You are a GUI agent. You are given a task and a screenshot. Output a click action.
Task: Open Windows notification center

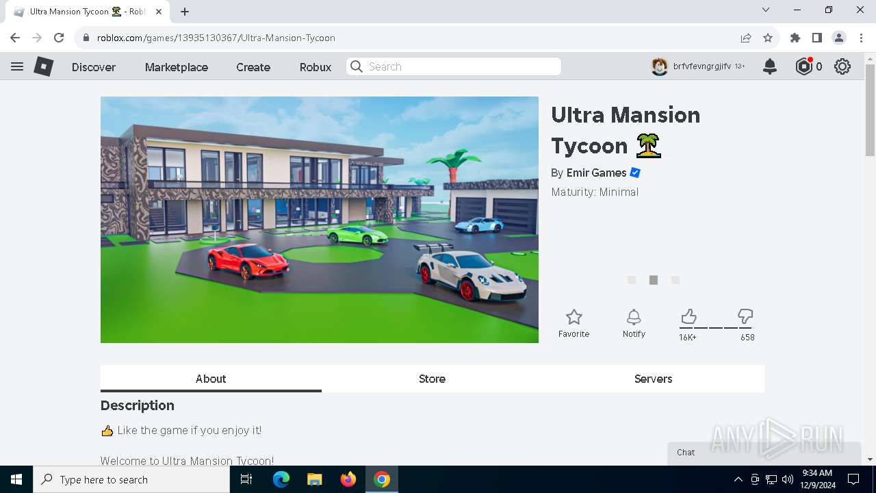tap(853, 479)
